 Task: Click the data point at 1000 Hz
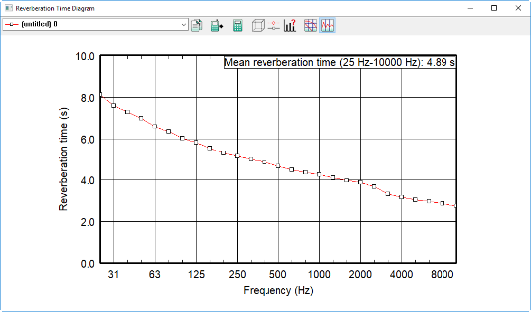point(319,174)
